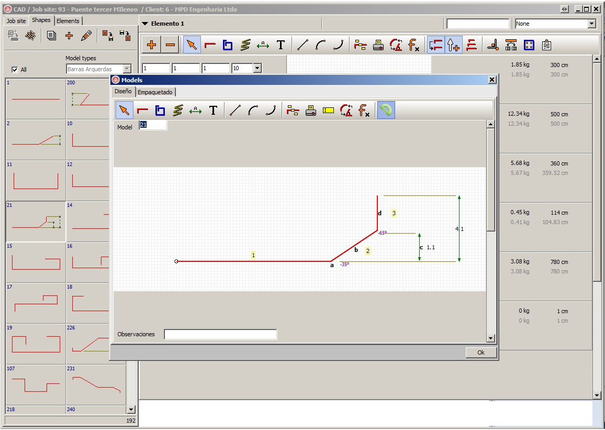Pick the blue stirrup tool in main toolbar
The image size is (605, 430).
pyautogui.click(x=228, y=45)
